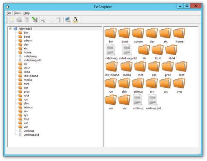Click the media folder icon in right pane
Viewport: 207px width, 161px height.
click(x=127, y=66)
